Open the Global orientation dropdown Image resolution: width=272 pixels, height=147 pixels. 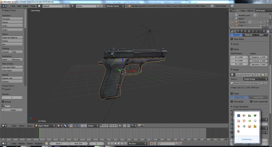pyautogui.click(x=93, y=126)
